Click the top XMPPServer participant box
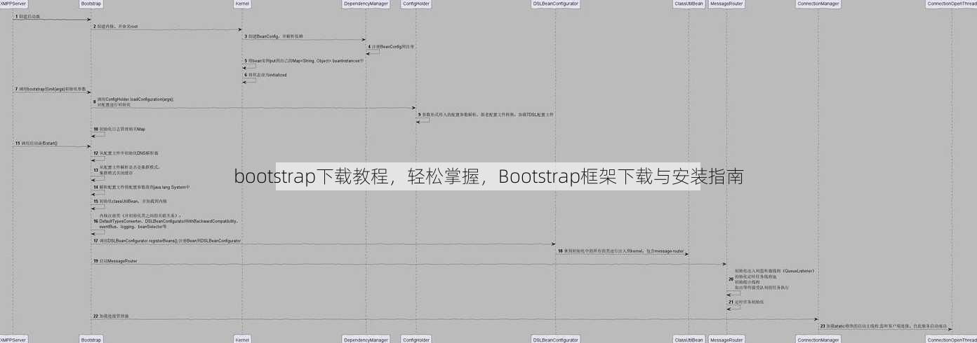The image size is (977, 343). [x=13, y=3]
